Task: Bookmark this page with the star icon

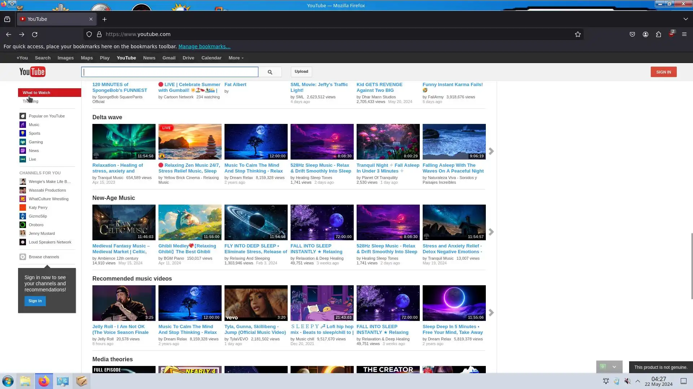Action: [577, 34]
